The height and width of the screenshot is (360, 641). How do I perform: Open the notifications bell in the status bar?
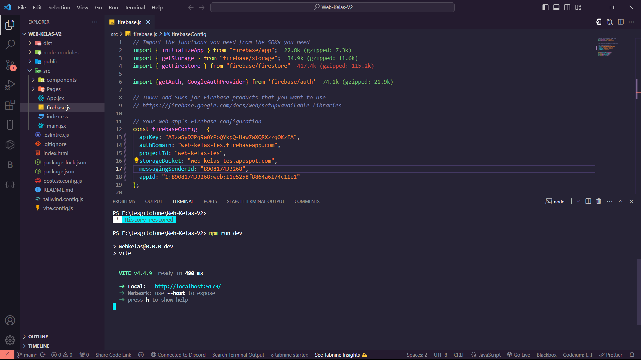633,355
